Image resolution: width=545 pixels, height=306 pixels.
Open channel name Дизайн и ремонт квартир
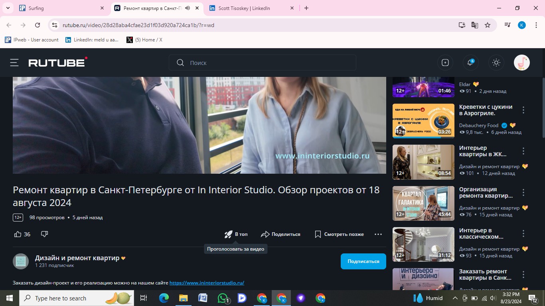[77, 258]
